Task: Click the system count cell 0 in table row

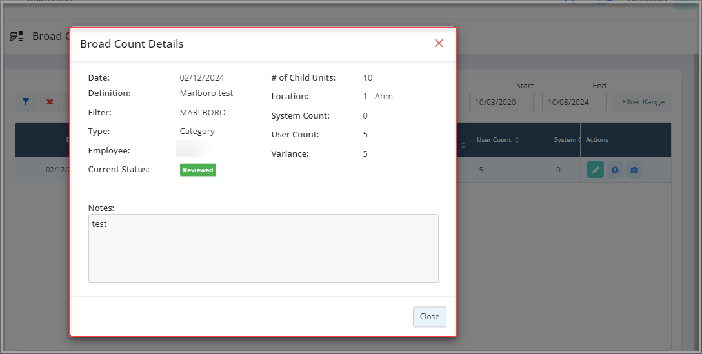Action: [558, 170]
